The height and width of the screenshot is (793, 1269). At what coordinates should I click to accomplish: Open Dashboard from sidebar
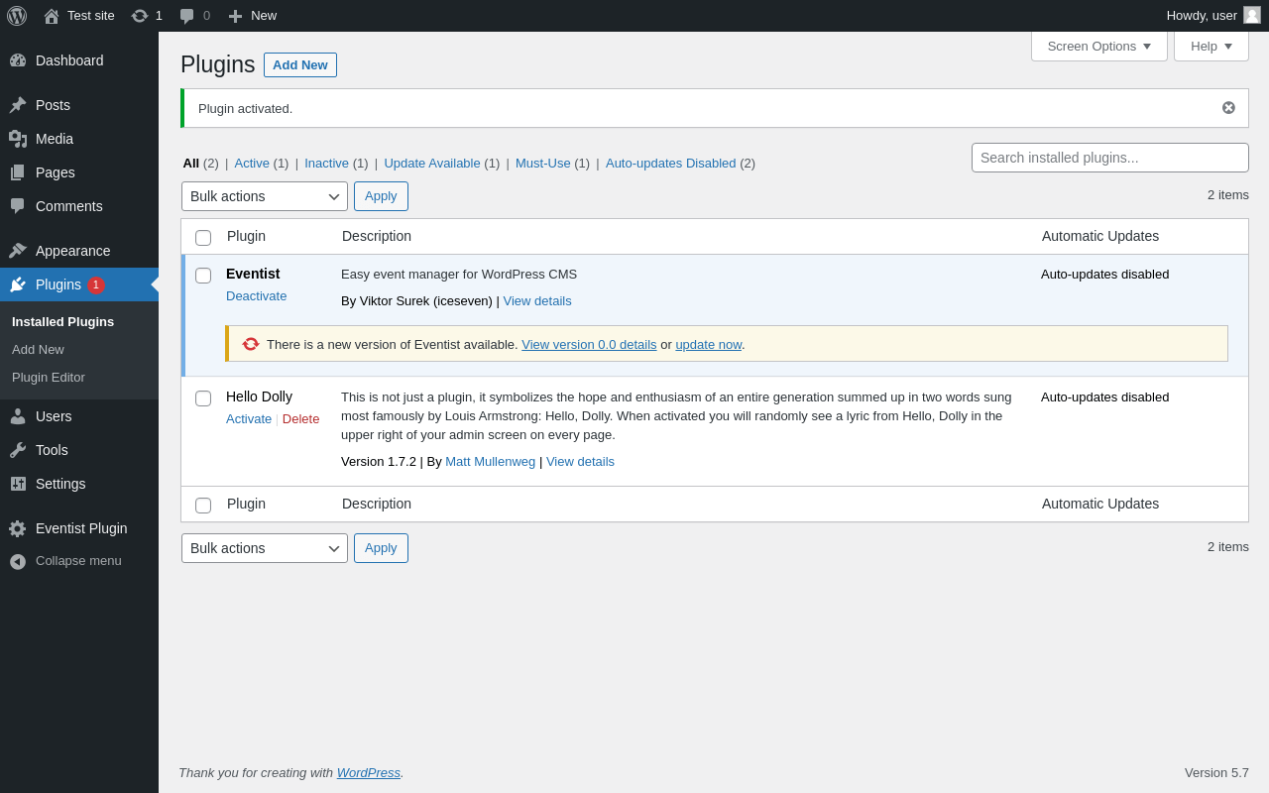[x=69, y=60]
